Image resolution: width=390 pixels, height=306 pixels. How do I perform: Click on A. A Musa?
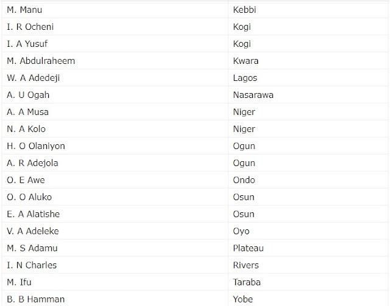(28, 112)
